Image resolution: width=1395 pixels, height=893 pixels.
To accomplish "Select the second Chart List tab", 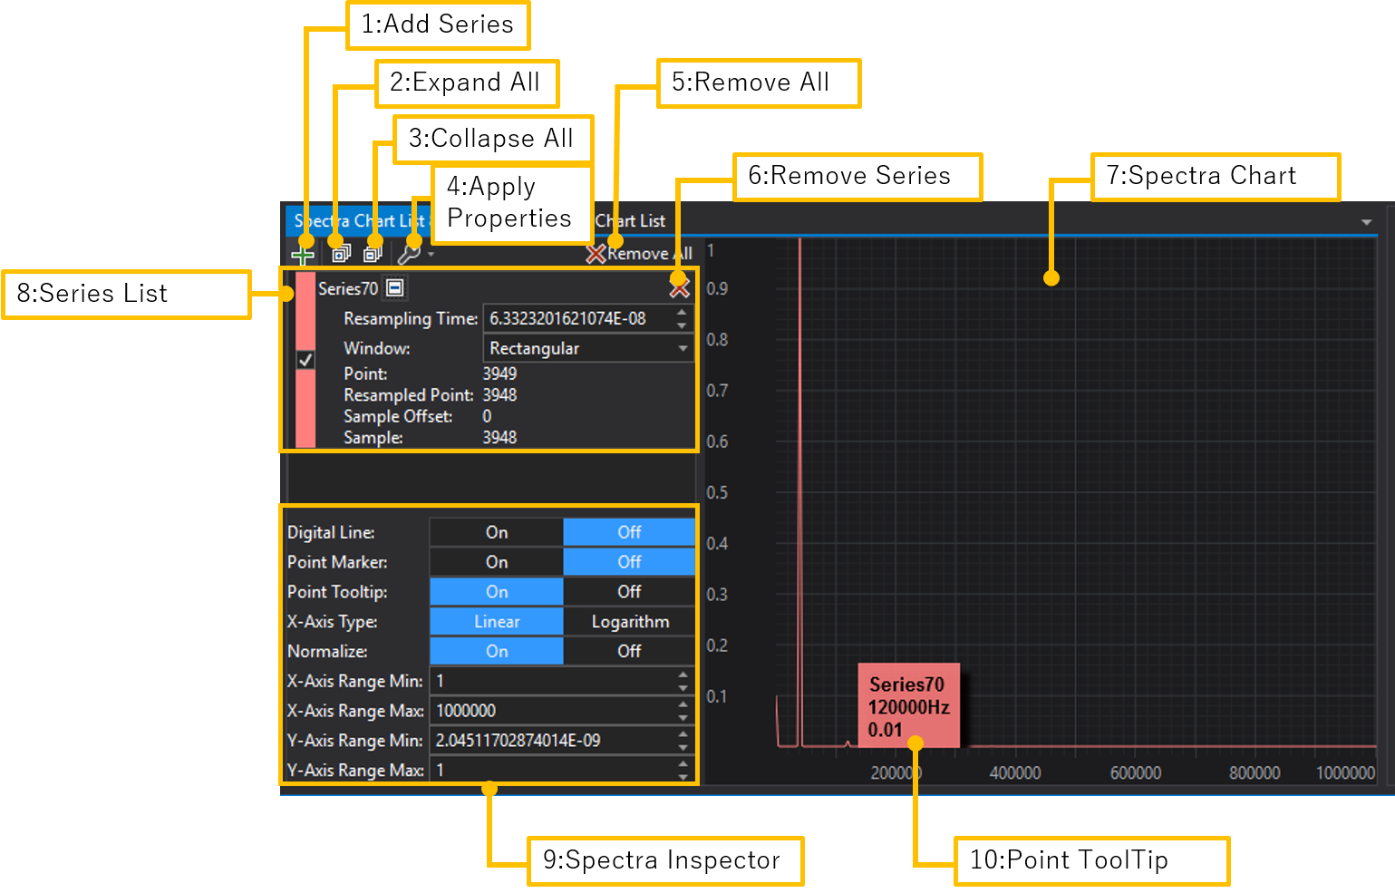I will 630,221.
